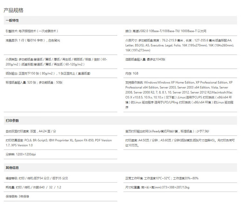Screen dimensions: 241x207
Task: Click the 打印仿真语言 specification text
Action: (58, 143)
